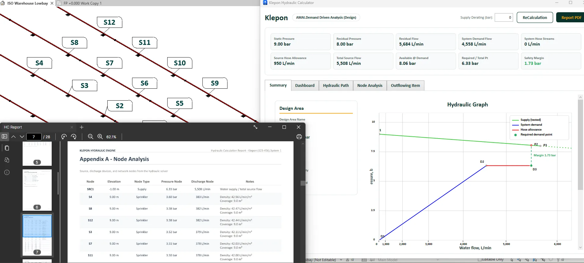Screen dimensions: 584x263
Task: Click the status bar filter icon
Action: [x=558, y=260]
